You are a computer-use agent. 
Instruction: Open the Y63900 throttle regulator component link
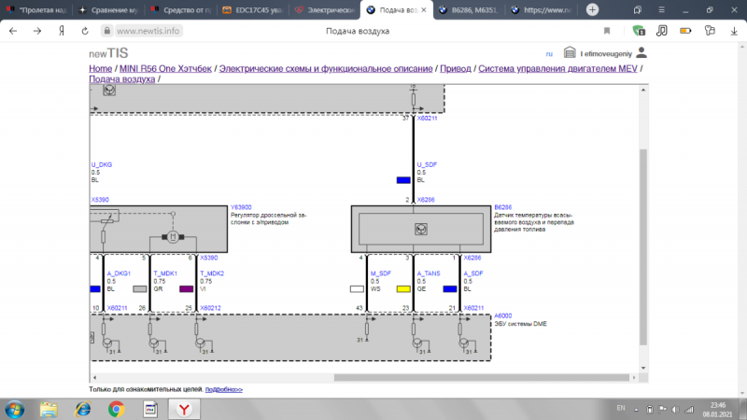(x=241, y=208)
